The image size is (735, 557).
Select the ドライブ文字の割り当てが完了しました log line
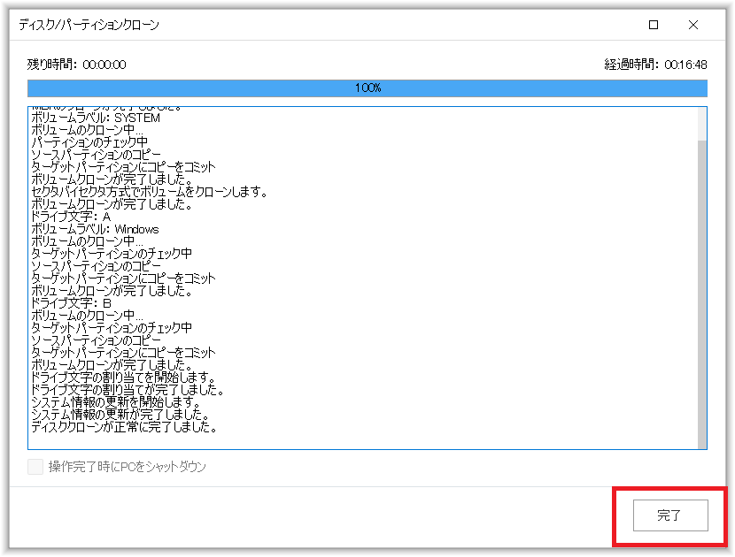pos(128,389)
